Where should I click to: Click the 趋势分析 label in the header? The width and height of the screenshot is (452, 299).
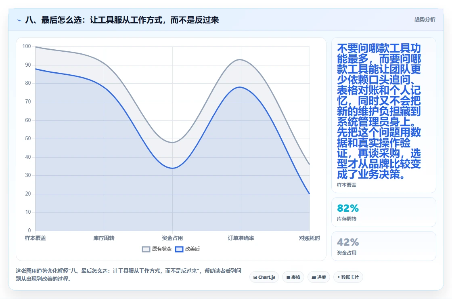pyautogui.click(x=425, y=19)
